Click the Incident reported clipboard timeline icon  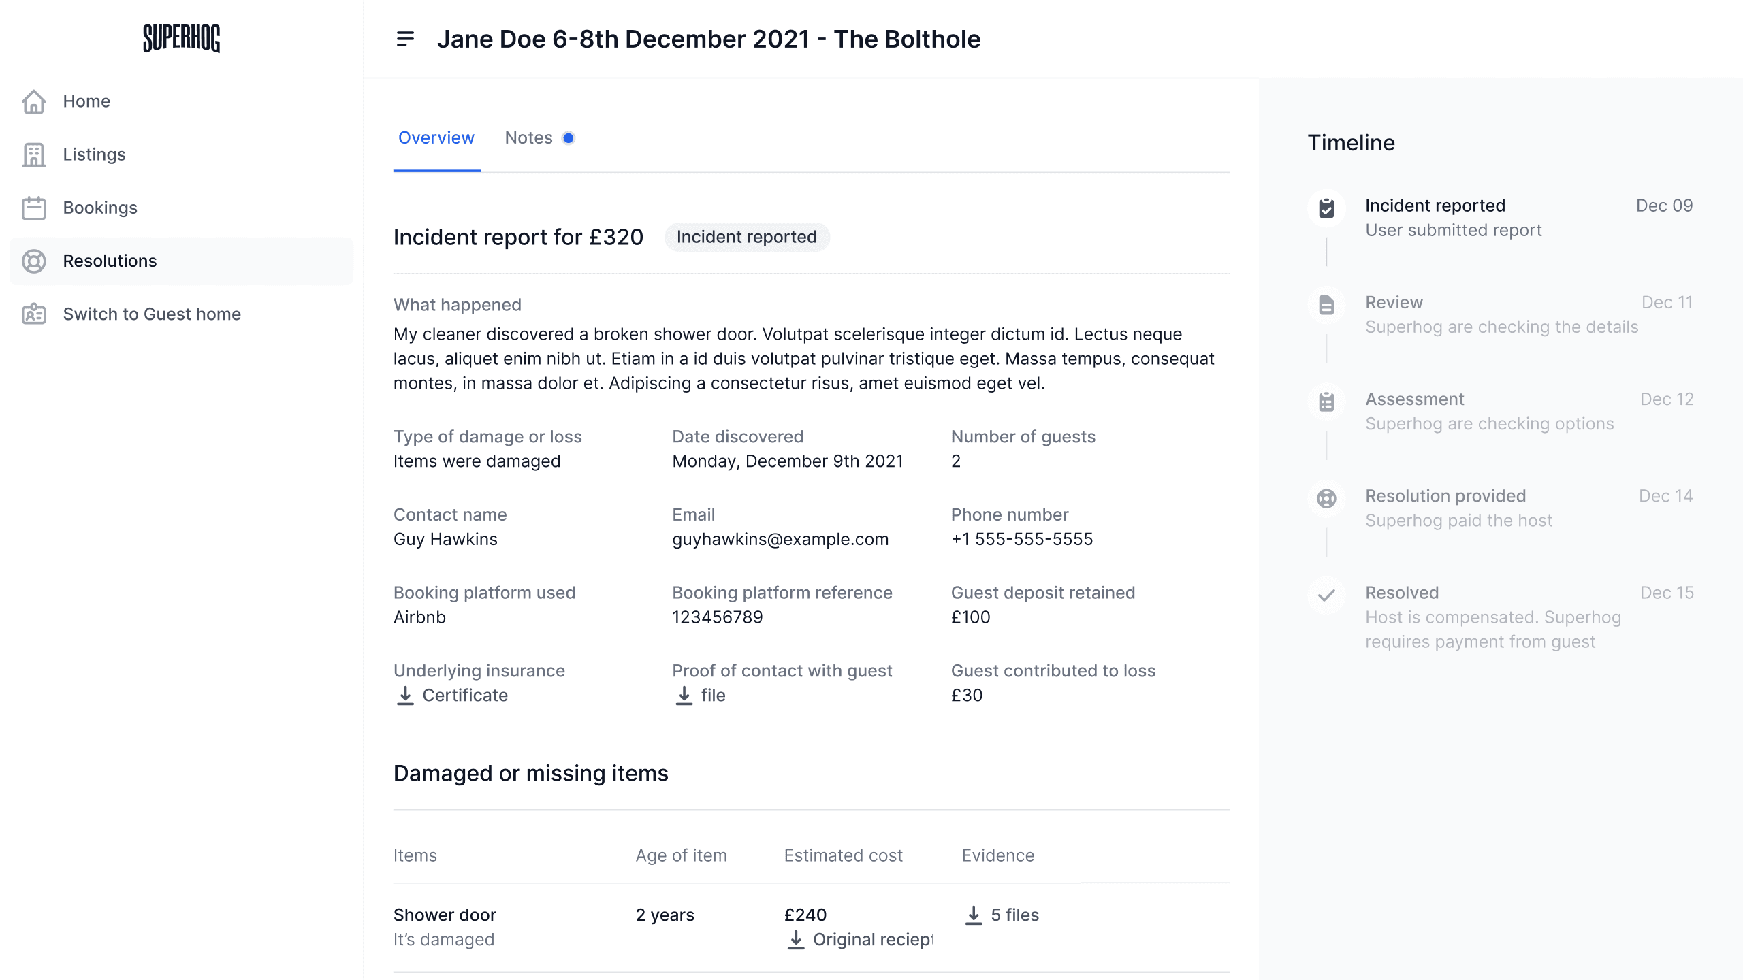point(1326,208)
